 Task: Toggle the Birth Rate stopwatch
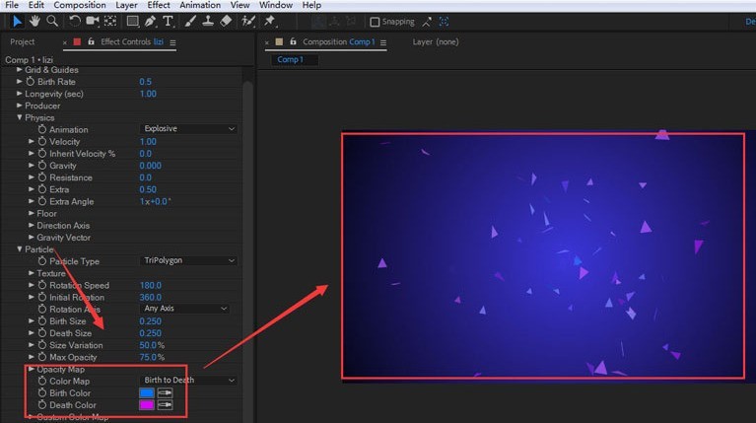click(x=31, y=82)
